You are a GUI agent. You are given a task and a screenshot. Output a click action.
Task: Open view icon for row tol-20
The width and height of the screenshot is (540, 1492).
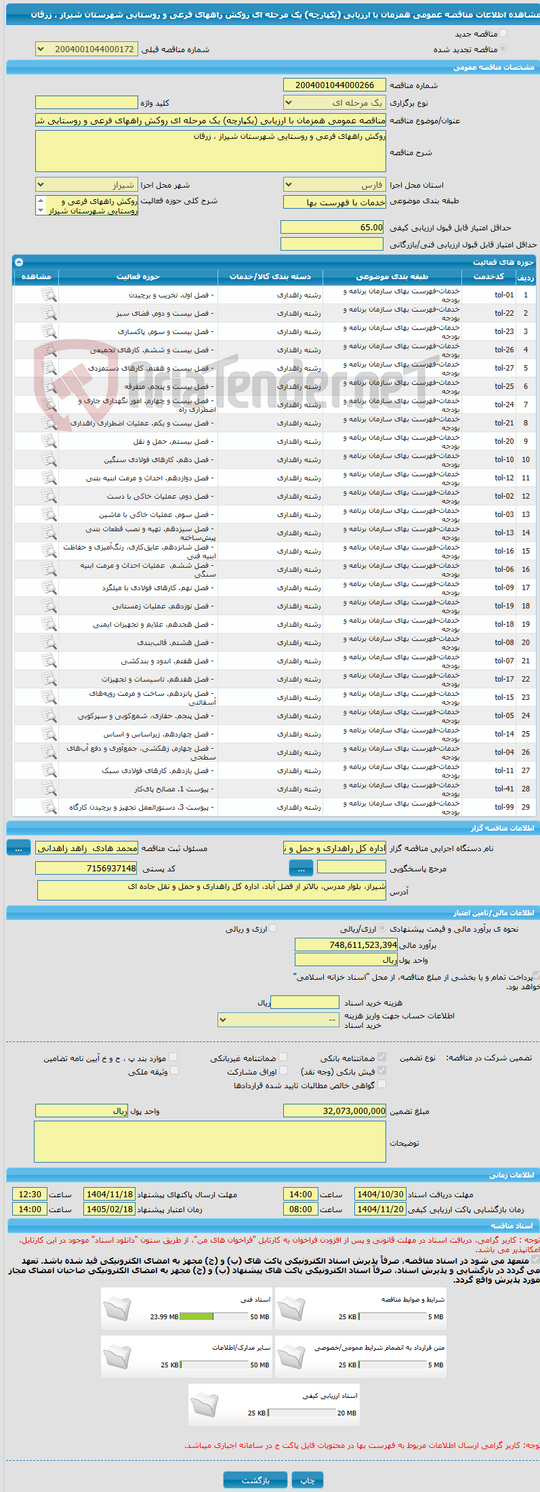(x=49, y=441)
